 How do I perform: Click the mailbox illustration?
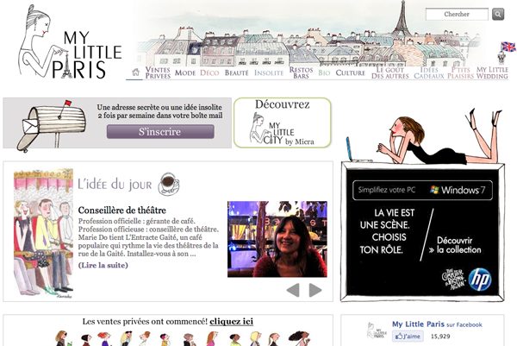(x=52, y=125)
